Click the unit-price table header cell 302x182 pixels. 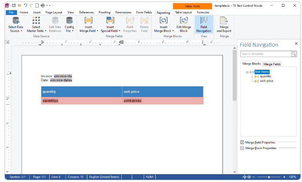click(163, 92)
